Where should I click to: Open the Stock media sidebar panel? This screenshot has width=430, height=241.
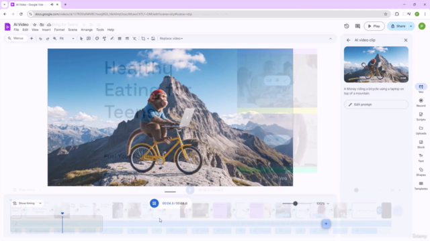click(421, 144)
